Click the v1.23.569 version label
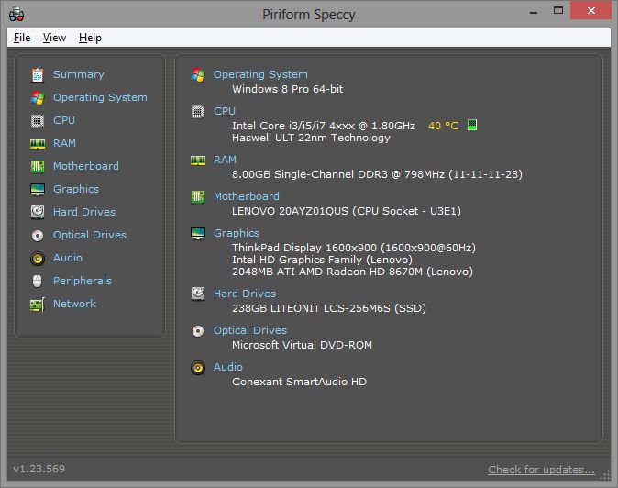618x488 pixels. pyautogui.click(x=39, y=469)
